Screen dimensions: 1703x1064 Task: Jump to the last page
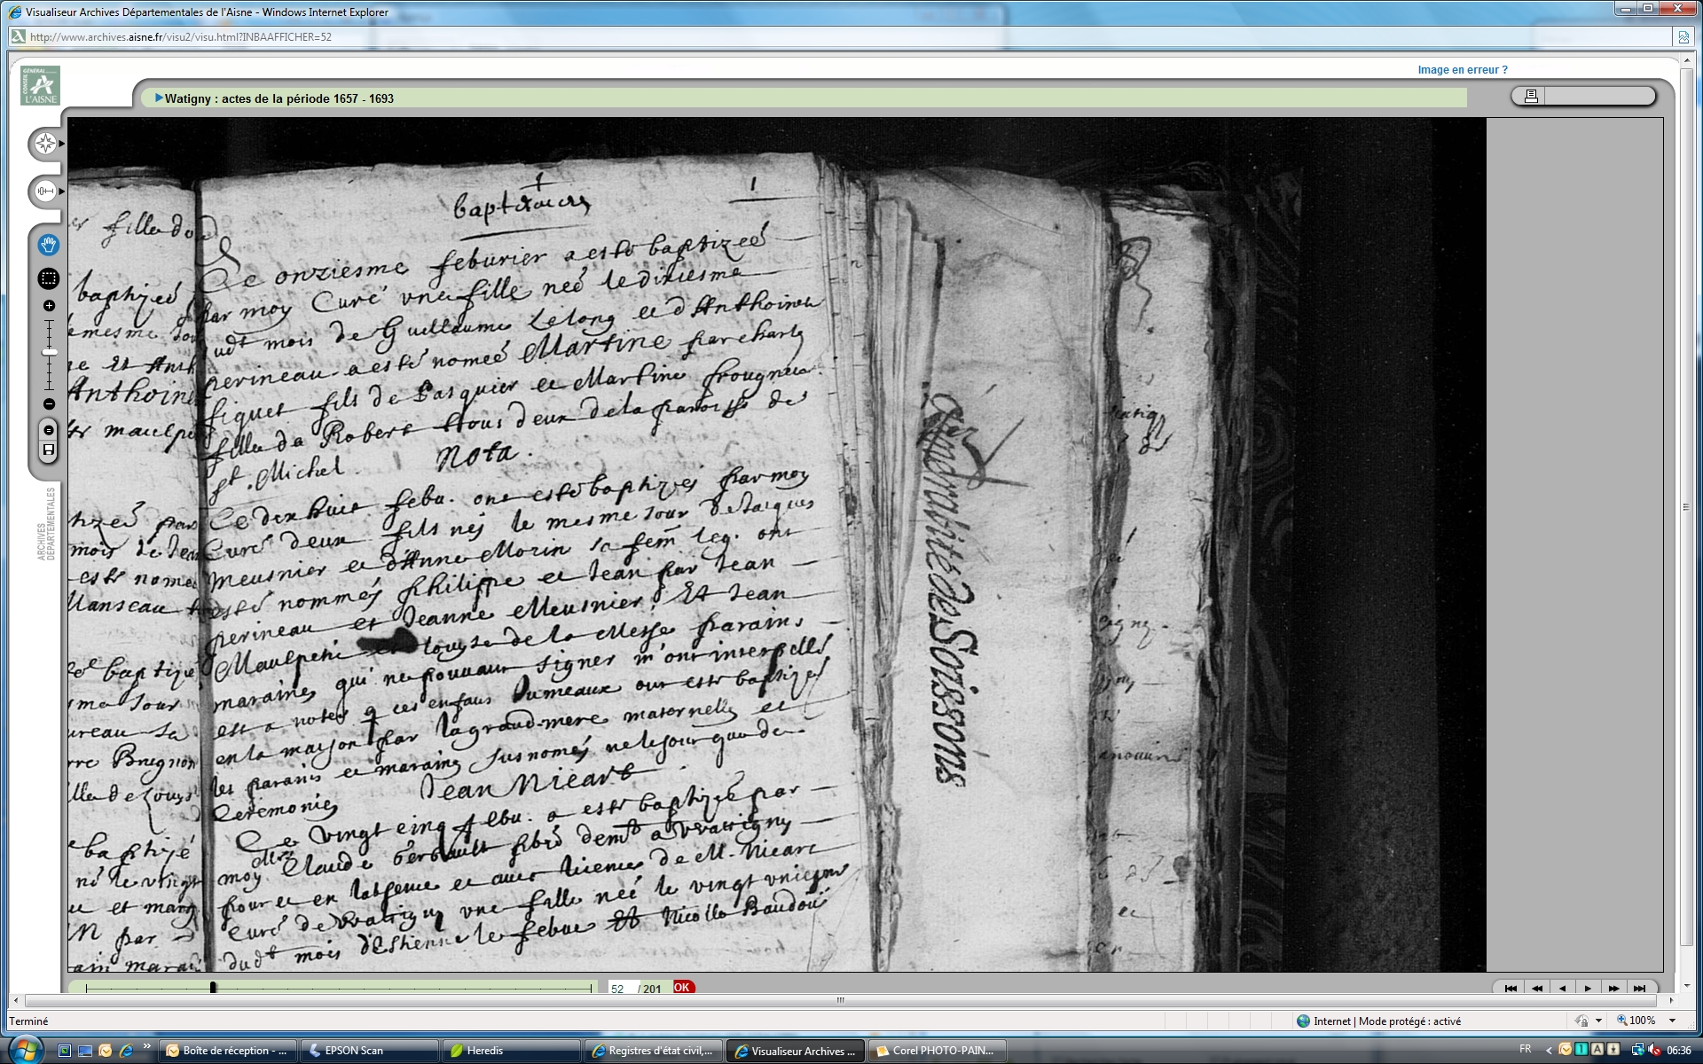click(x=1639, y=989)
